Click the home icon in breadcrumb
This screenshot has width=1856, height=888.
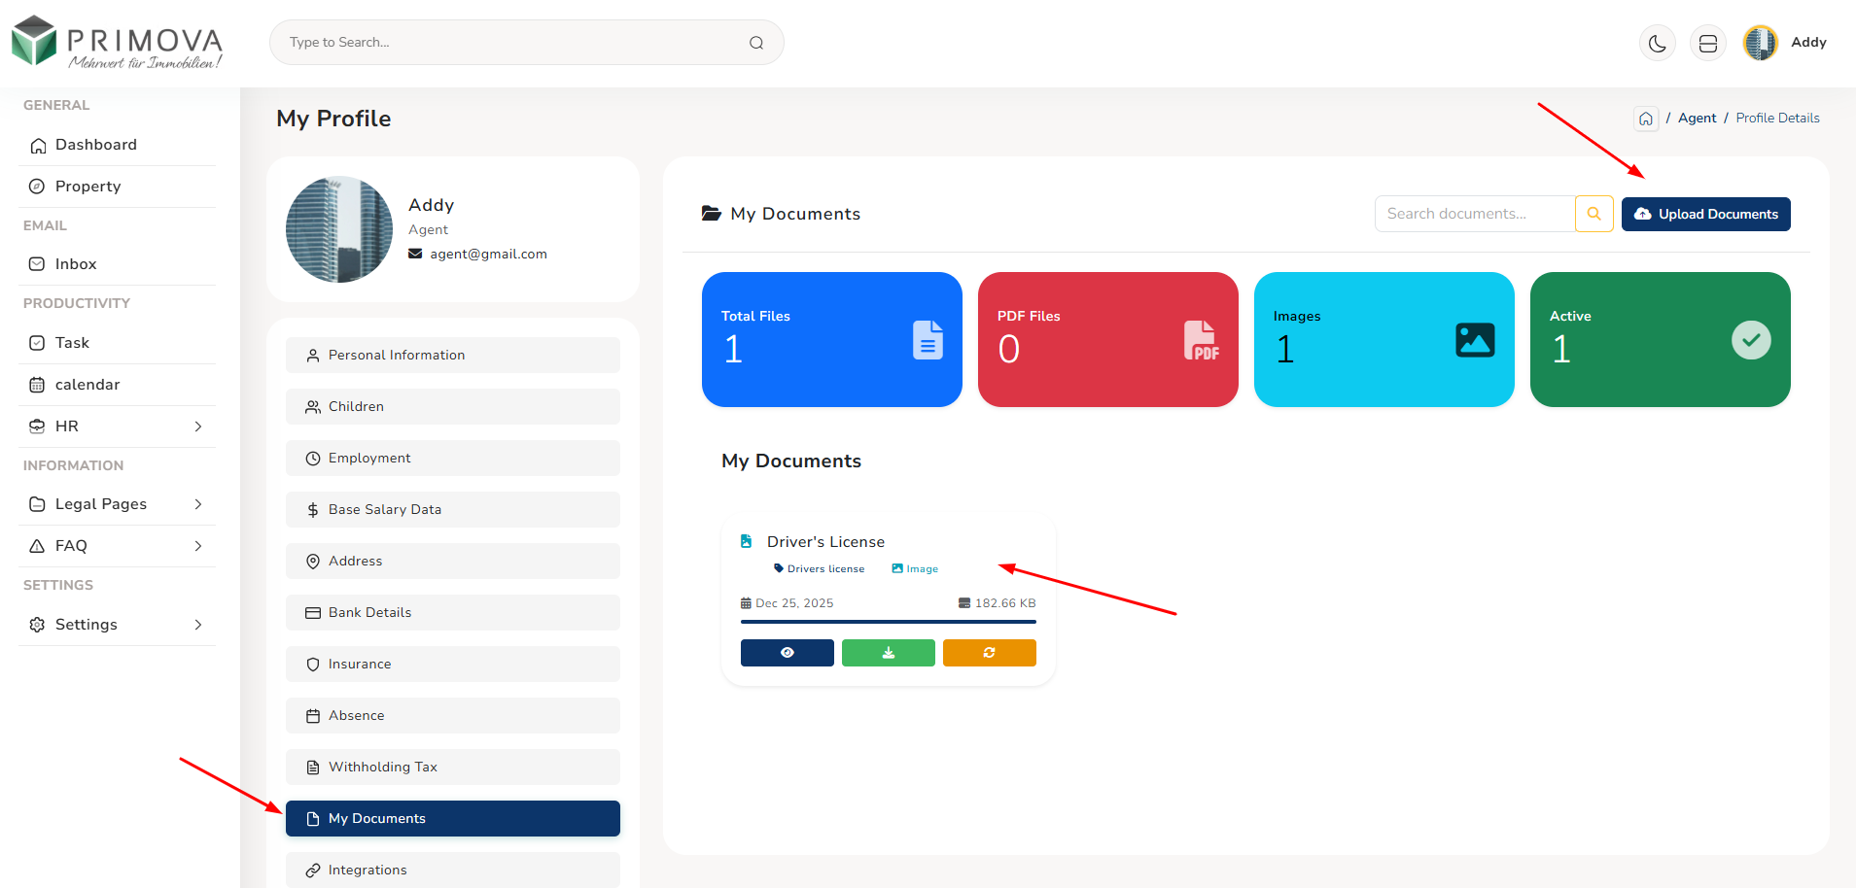tap(1645, 119)
